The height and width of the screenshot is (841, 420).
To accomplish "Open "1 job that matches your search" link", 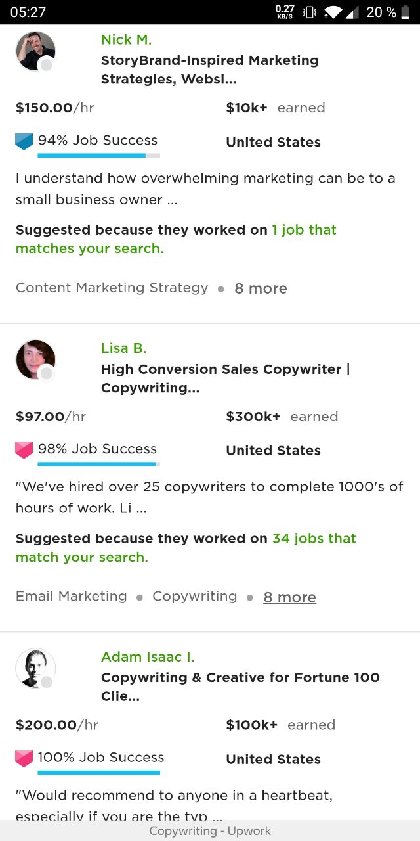I will coord(176,239).
